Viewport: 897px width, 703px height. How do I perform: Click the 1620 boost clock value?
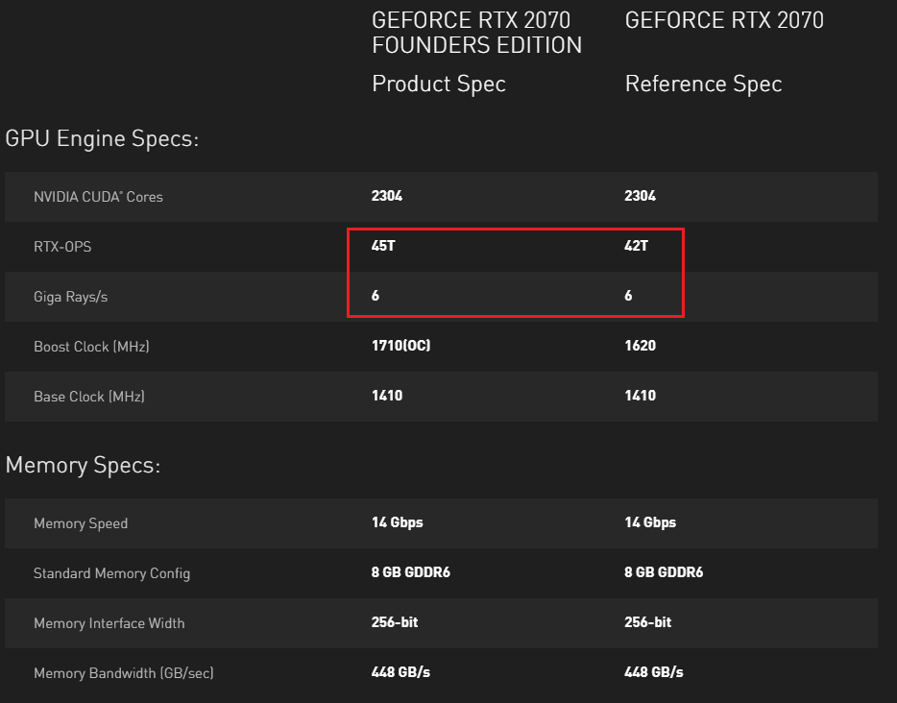tap(640, 346)
